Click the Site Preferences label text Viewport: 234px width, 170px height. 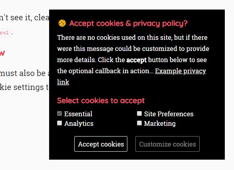pos(169,114)
